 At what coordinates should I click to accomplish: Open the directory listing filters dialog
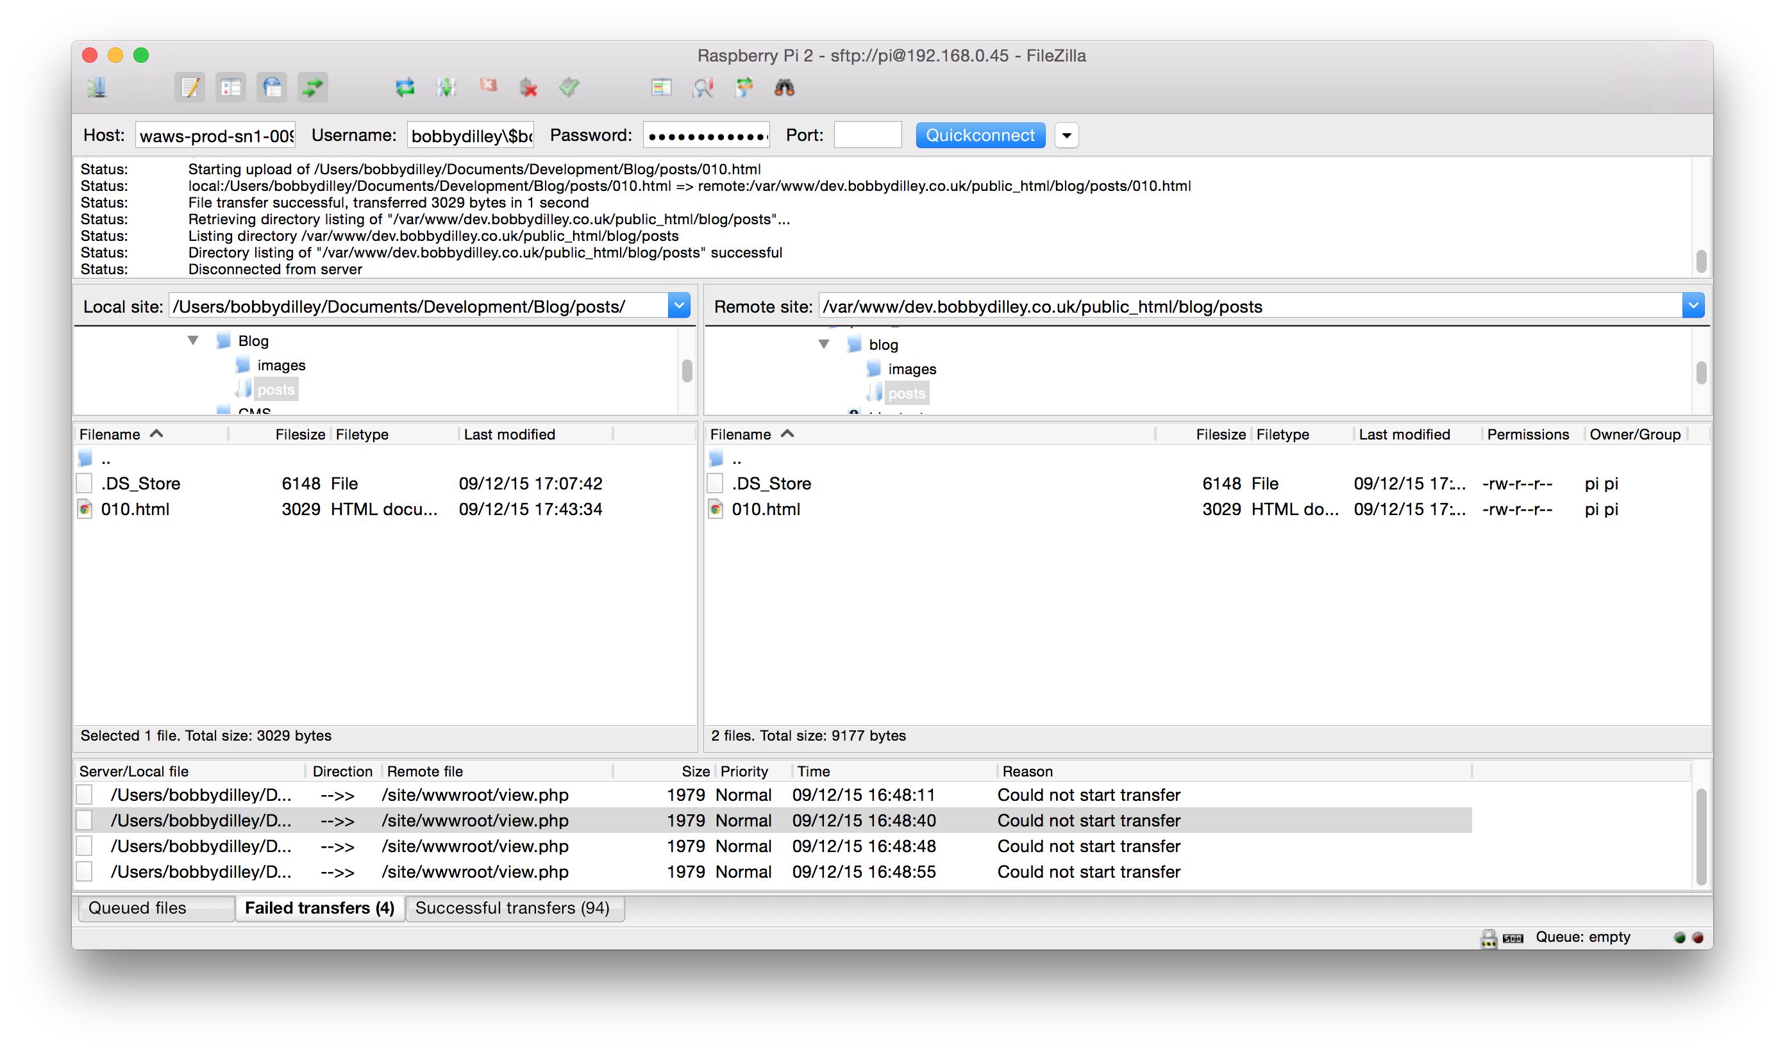(x=661, y=88)
